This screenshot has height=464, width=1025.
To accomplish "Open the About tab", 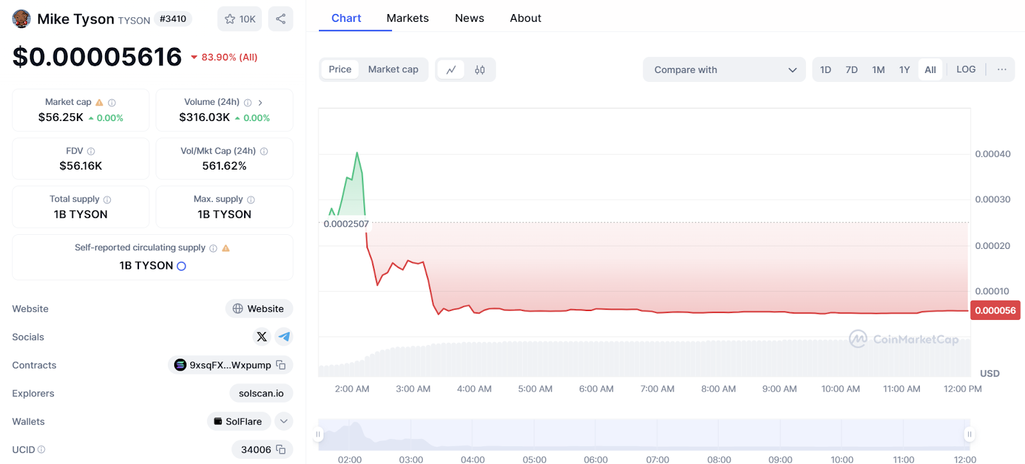I will pos(525,18).
